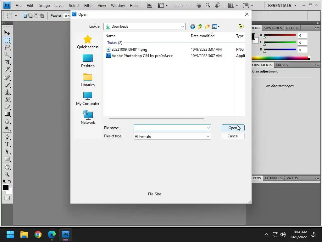Open the Layer menu
This screenshot has width=322, height=242.
59,6
